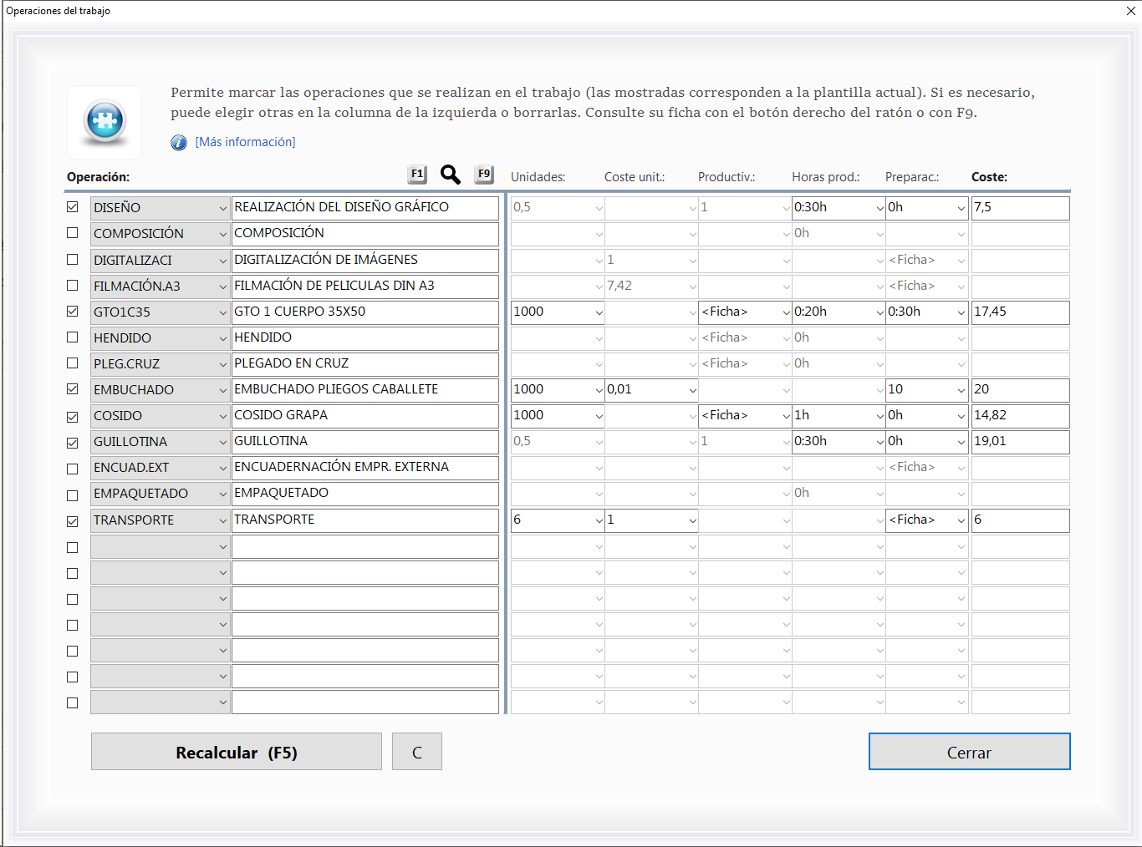
Task: Click FILMACIÓN DE PELICULAS DIN A3 field
Action: [365, 287]
